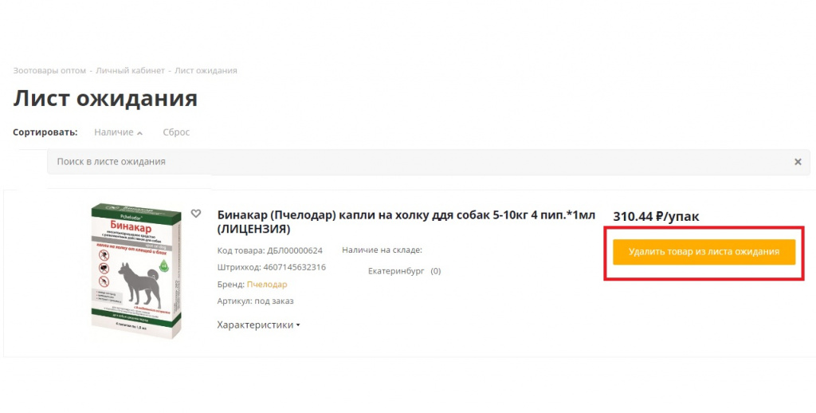
Task: Open Зоотовары оптом breadcrumb
Action: [49, 70]
